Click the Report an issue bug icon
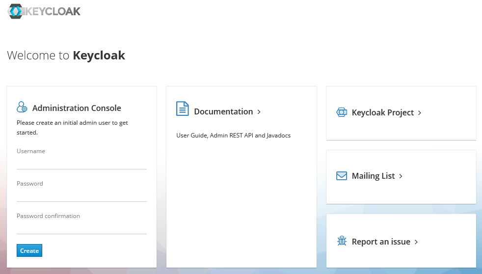The height and width of the screenshot is (274, 482). [x=342, y=241]
